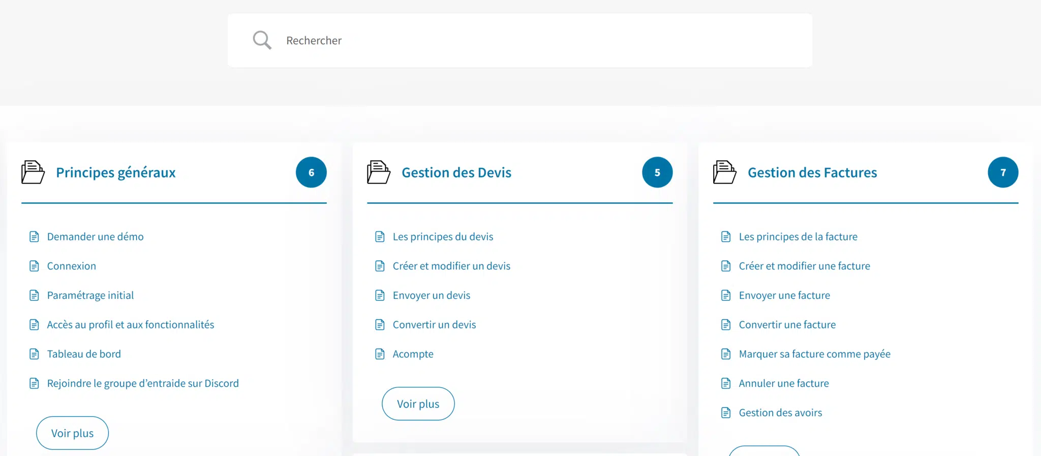
Task: Open the Envoyer une facture article
Action: 784,295
